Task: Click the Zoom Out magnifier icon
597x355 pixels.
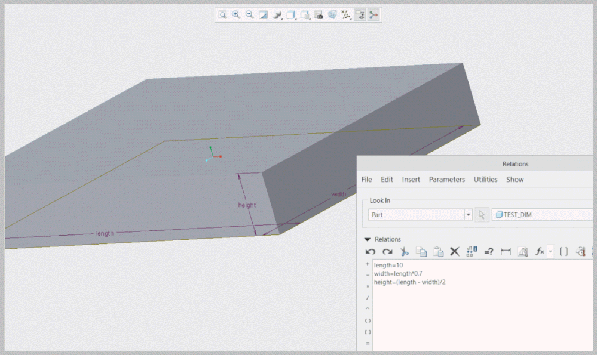Action: tap(250, 15)
